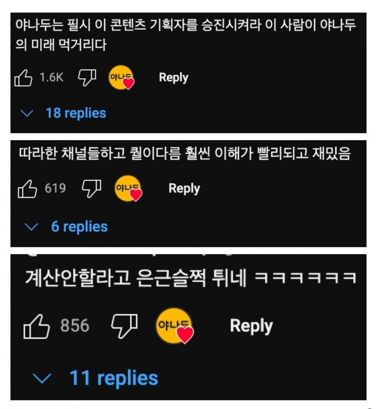Dislike the comment with 856 likes
The image size is (377, 409).
[124, 326]
